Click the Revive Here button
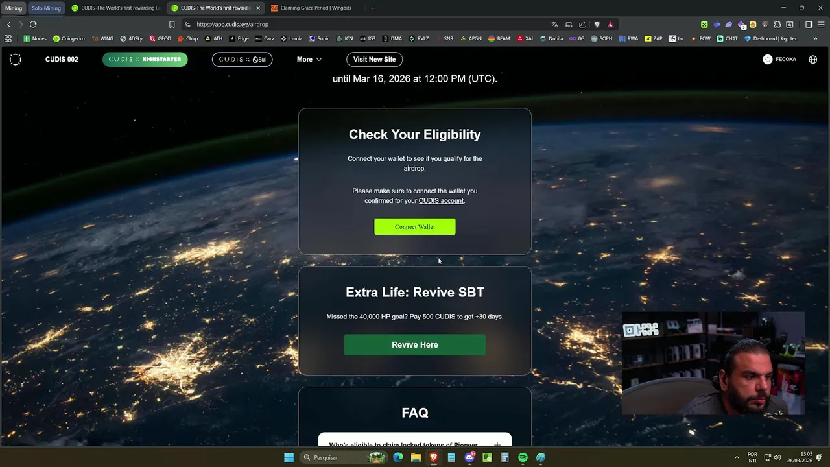830x467 pixels. (415, 344)
